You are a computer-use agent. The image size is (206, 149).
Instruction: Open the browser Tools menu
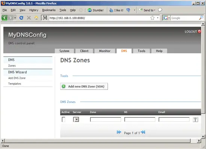(63, 10)
